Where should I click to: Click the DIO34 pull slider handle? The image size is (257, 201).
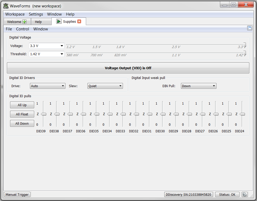pyautogui.click(x=110, y=114)
